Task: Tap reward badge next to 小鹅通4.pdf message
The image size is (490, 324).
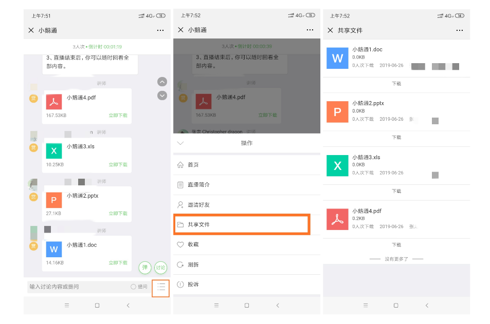Action: pyautogui.click(x=33, y=99)
